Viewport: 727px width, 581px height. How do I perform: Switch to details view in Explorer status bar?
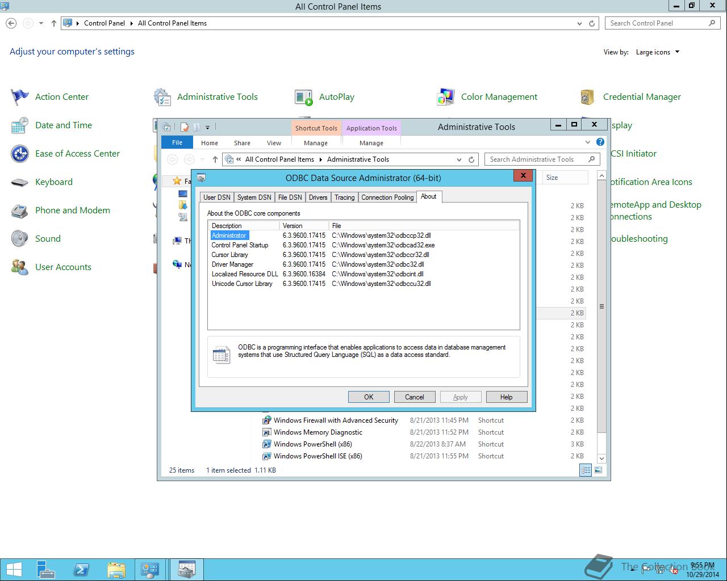[x=586, y=470]
